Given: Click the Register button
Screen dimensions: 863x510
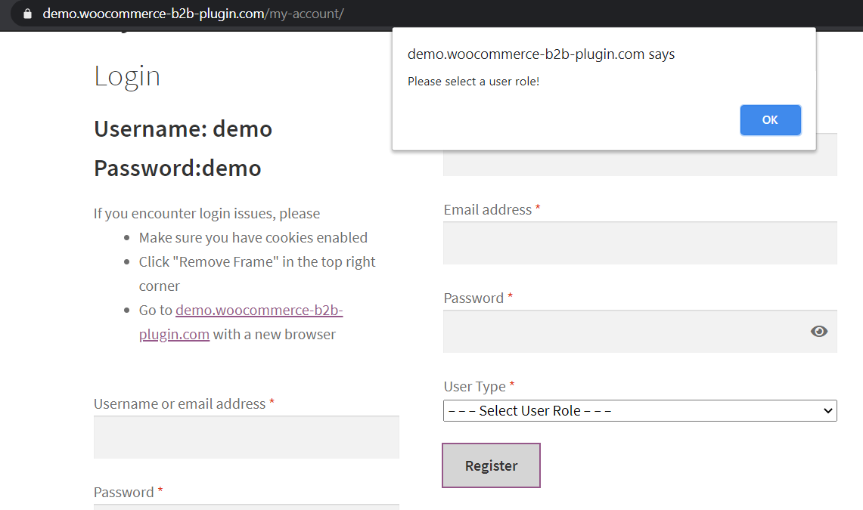Looking at the screenshot, I should [491, 465].
